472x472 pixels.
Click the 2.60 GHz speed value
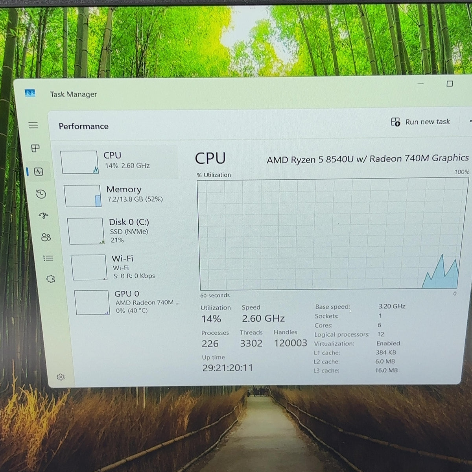263,318
